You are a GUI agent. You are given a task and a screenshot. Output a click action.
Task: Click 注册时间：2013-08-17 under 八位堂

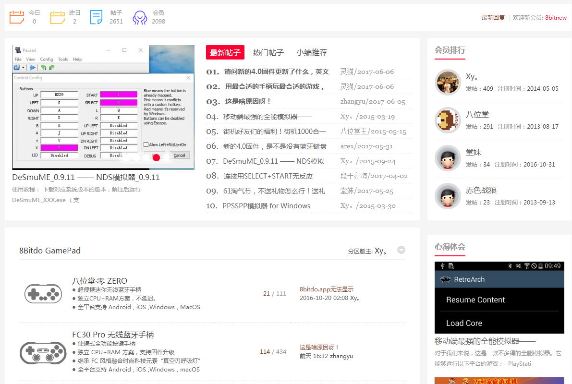(528, 127)
